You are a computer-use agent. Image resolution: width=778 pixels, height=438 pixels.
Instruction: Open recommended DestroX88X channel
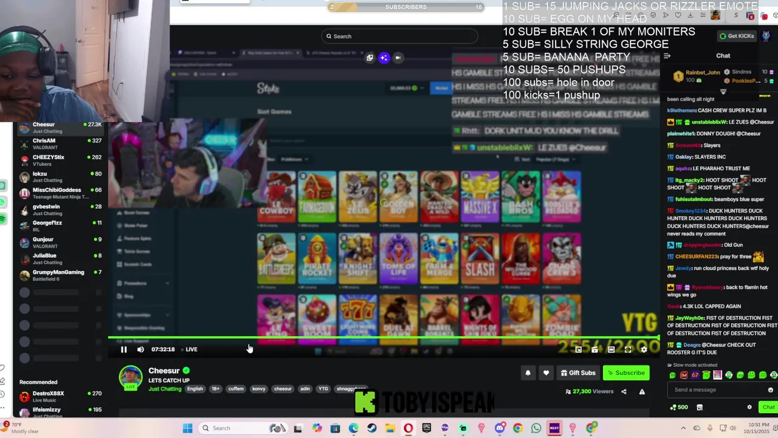point(60,396)
